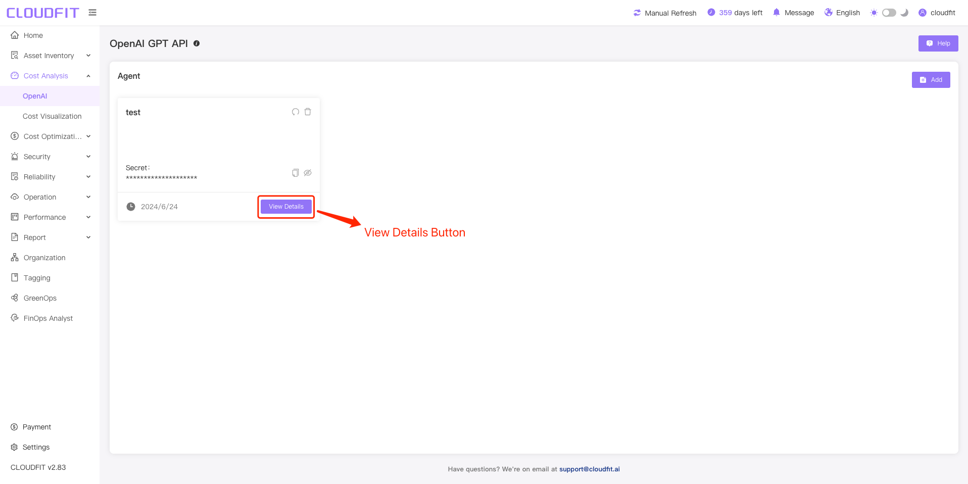Screen dimensions: 968x484
Task: Expand the Security menu chevron
Action: 88,157
